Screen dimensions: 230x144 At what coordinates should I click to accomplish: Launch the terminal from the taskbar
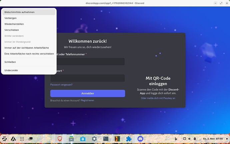pos(106,138)
